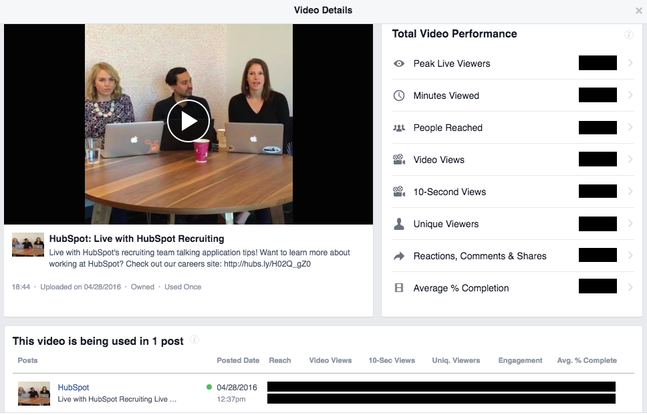Viewport: 647px width, 415px height.
Task: Play the HubSpot Recruiting video
Action: 188,121
